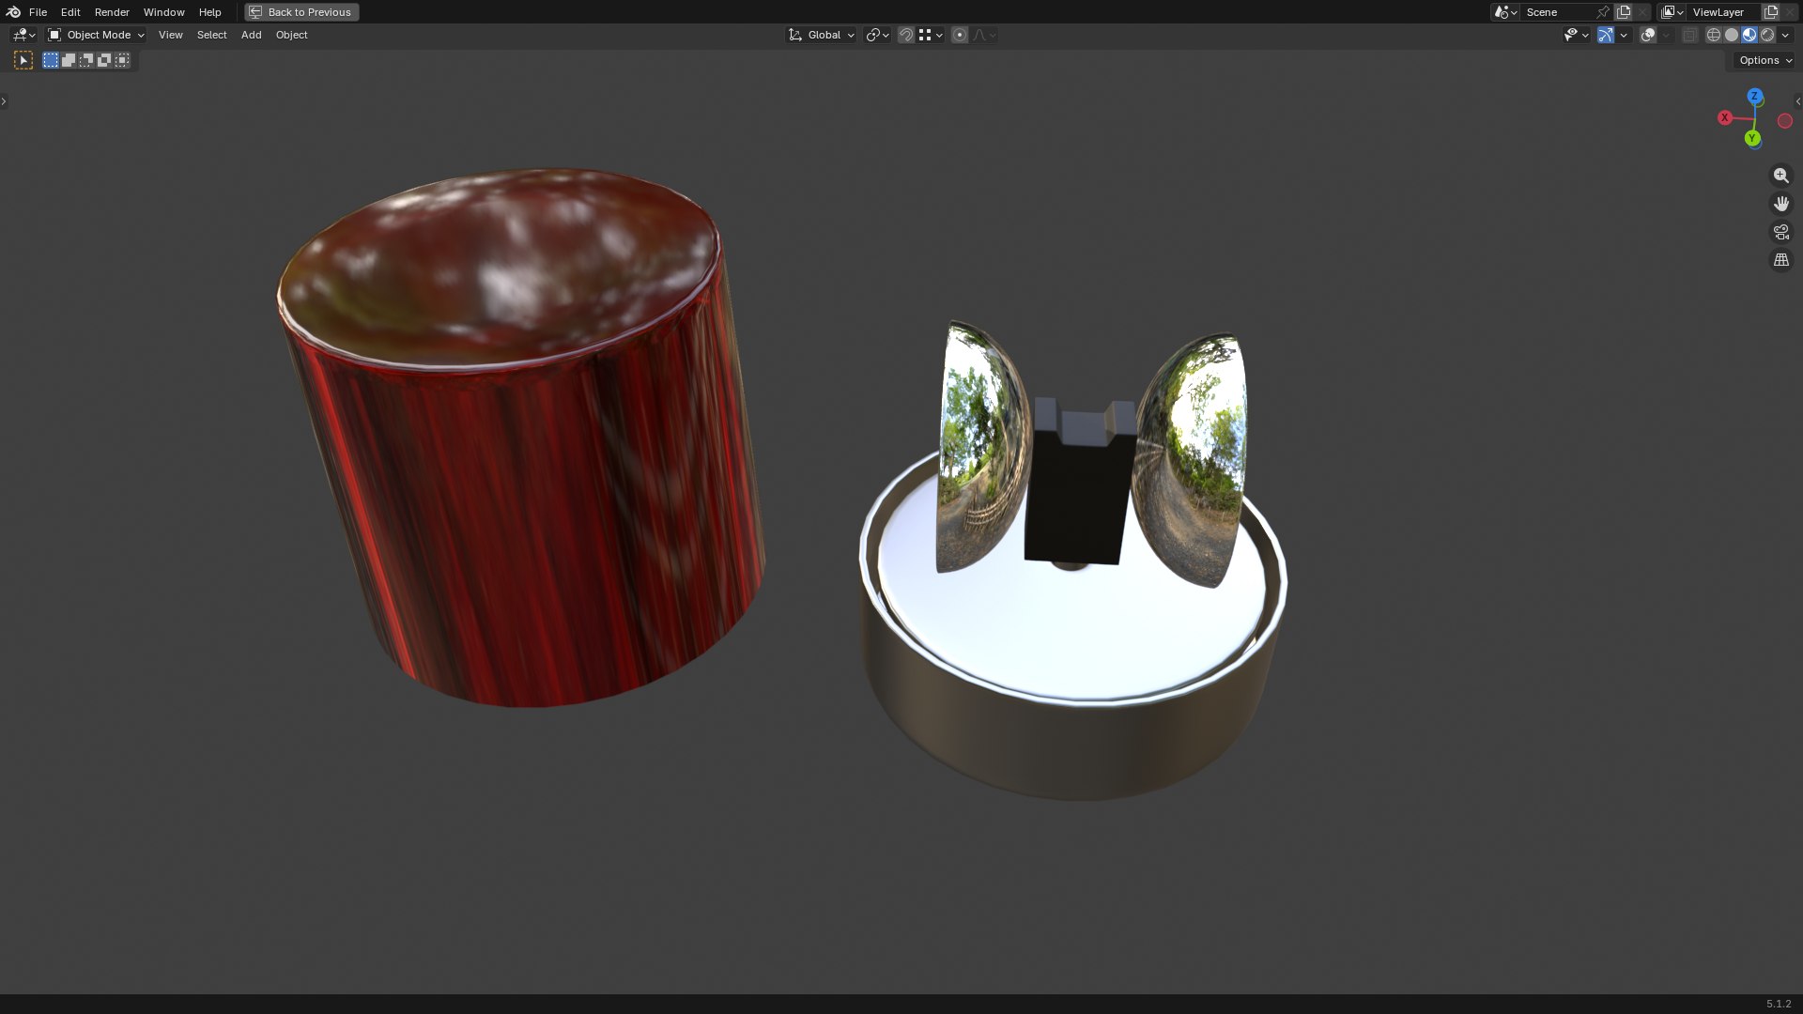Open the transform pivot point dropdown
Viewport: 1803px width, 1014px height.
(877, 35)
